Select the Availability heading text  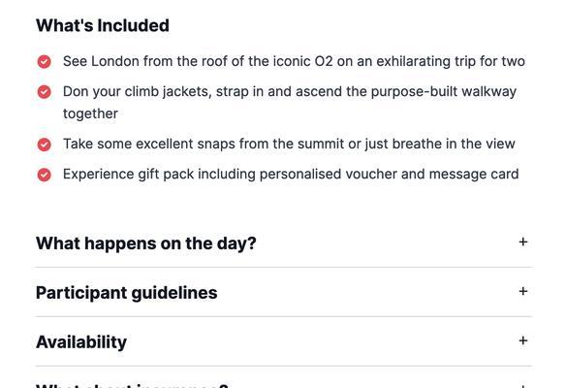(81, 342)
